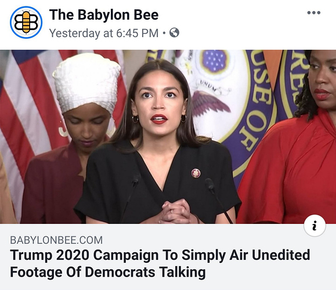Viewport: 336px width, 290px height.
Task: Open the 'Trump 2020 Campaign' article headline
Action: pyautogui.click(x=160, y=264)
